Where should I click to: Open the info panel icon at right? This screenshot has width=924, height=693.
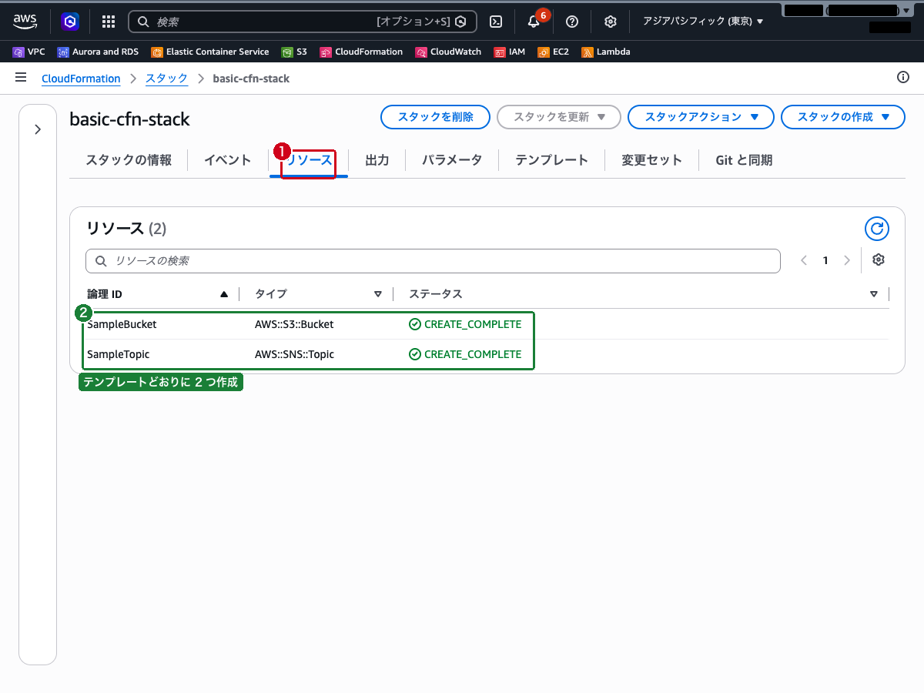click(x=903, y=77)
